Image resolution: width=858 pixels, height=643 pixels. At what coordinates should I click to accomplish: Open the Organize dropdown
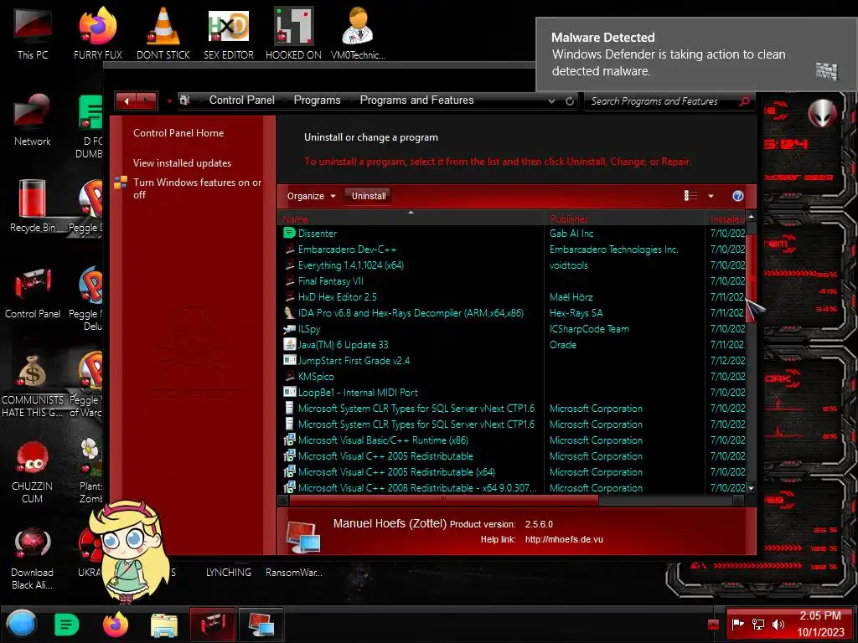click(311, 196)
